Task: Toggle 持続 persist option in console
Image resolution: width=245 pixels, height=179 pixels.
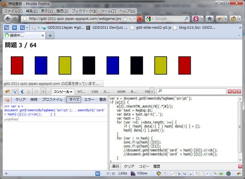Action: click(34, 100)
